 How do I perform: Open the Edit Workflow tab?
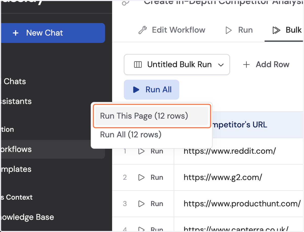[x=172, y=30]
